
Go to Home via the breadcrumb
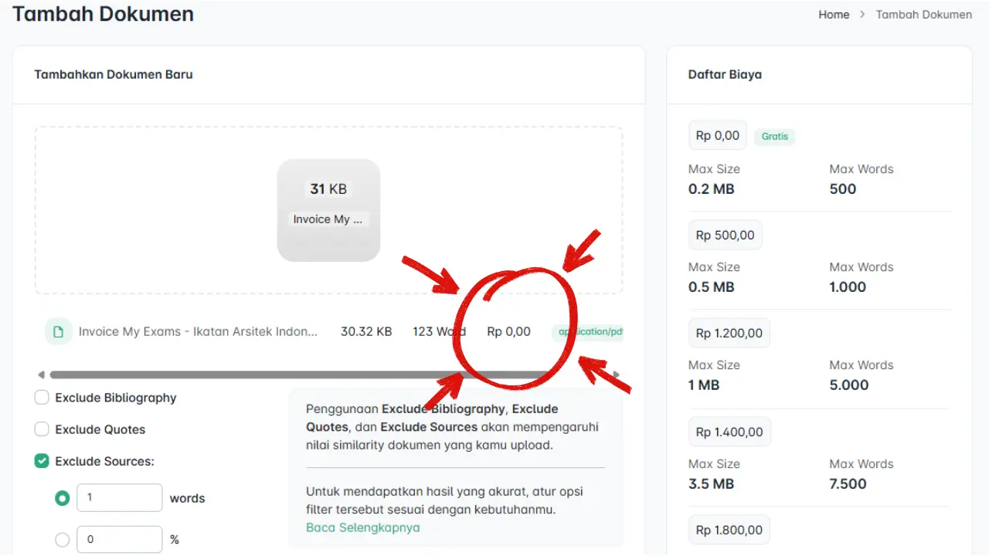coord(834,15)
